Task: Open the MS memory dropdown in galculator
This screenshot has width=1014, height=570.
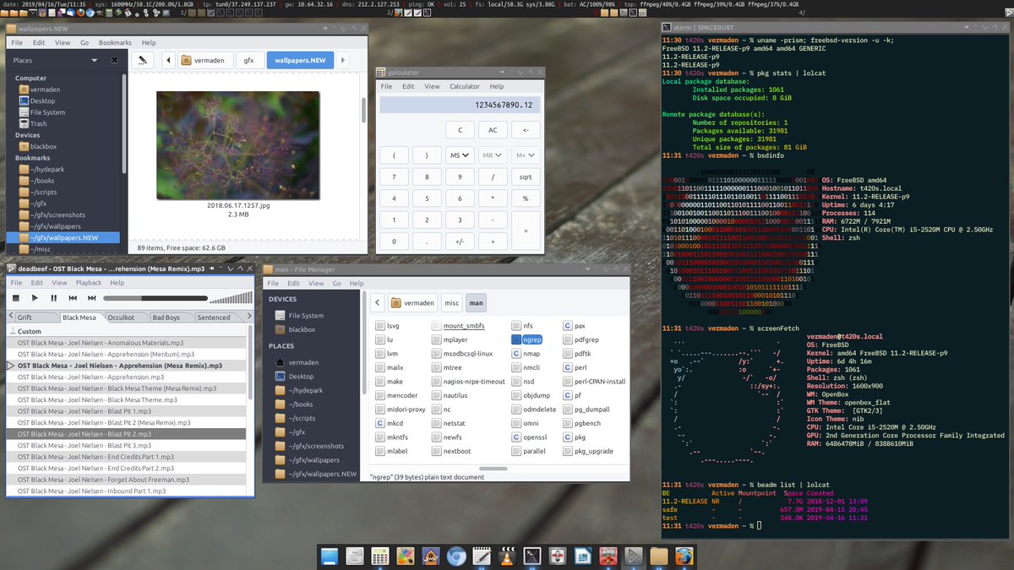Action: click(x=461, y=155)
